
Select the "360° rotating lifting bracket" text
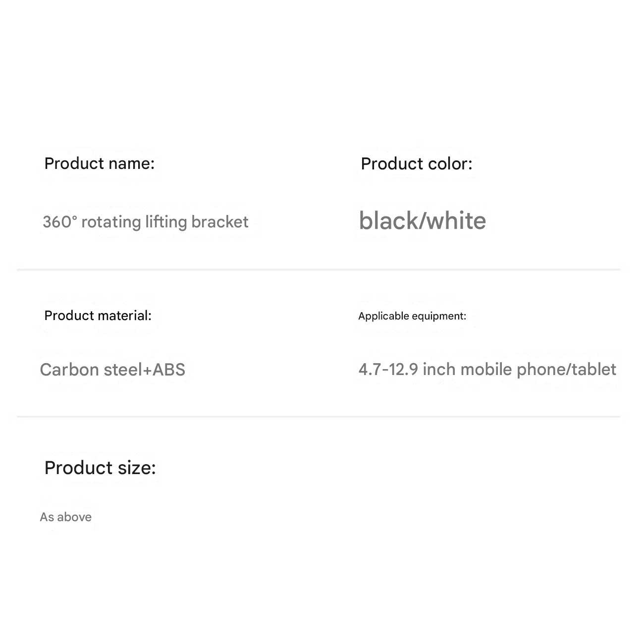click(x=145, y=222)
